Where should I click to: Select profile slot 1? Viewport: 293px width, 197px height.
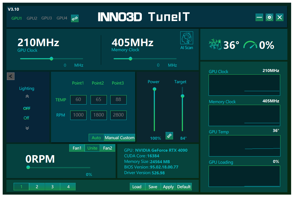(21, 187)
